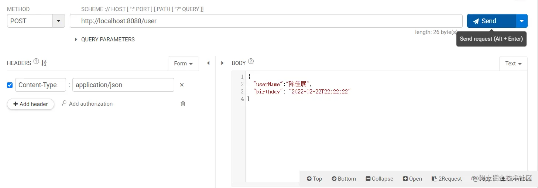
Task: Sort headers alphabetically with A-Z icon
Action: [x=44, y=63]
